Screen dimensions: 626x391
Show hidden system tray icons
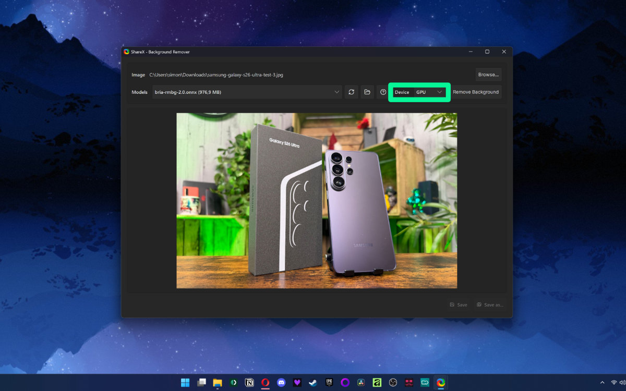pyautogui.click(x=602, y=383)
